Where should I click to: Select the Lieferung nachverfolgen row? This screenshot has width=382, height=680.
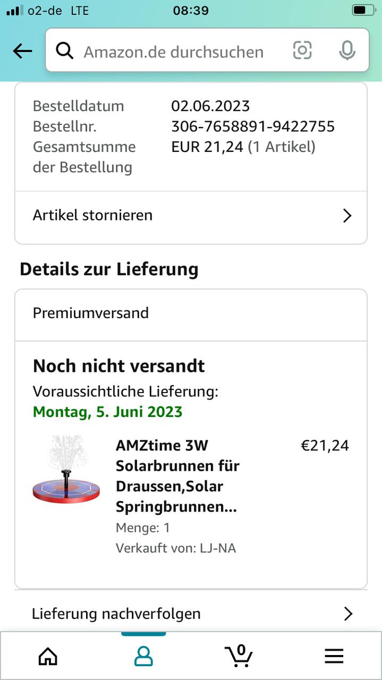[159, 614]
